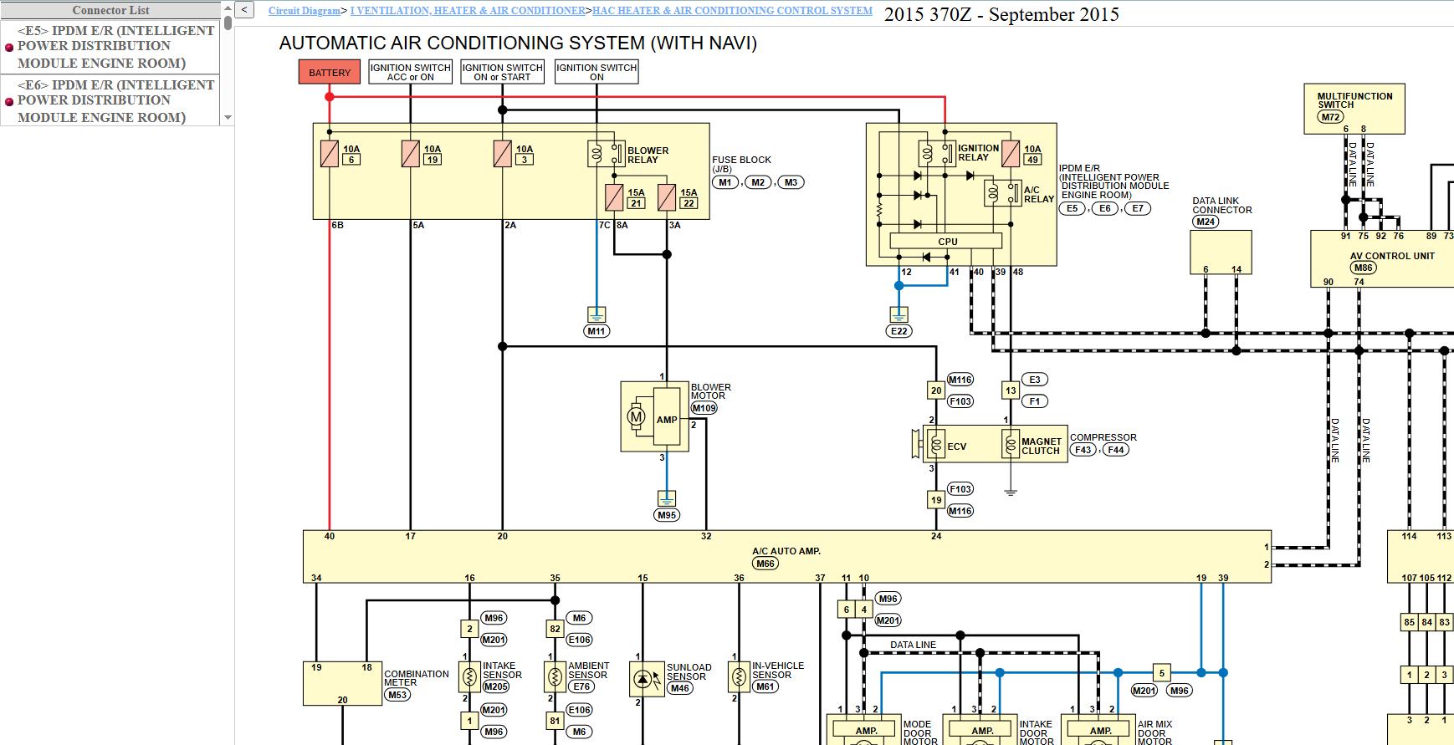This screenshot has width=1454, height=745.
Task: Click the connector list scrollbar thumb
Action: click(228, 23)
